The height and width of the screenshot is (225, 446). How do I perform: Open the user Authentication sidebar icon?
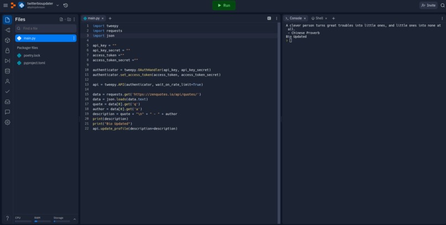point(7,81)
